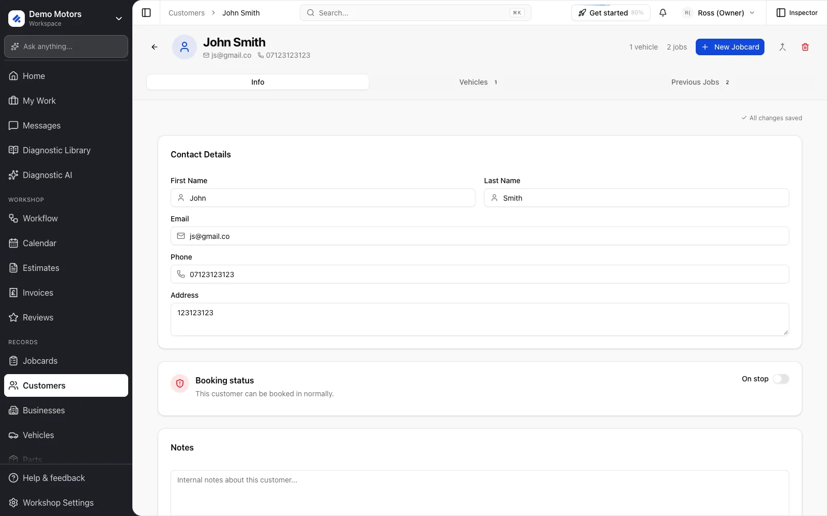Open the Workflow board
This screenshot has height=516, width=827.
click(x=66, y=218)
